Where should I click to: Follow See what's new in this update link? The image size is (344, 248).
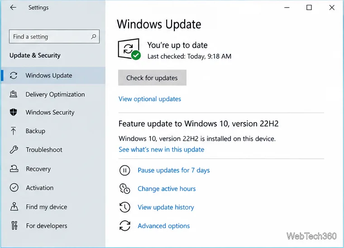click(162, 149)
